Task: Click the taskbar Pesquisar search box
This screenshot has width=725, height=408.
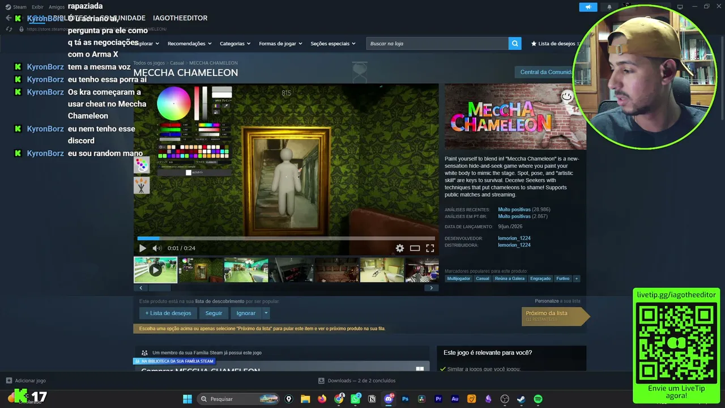Action: click(238, 399)
